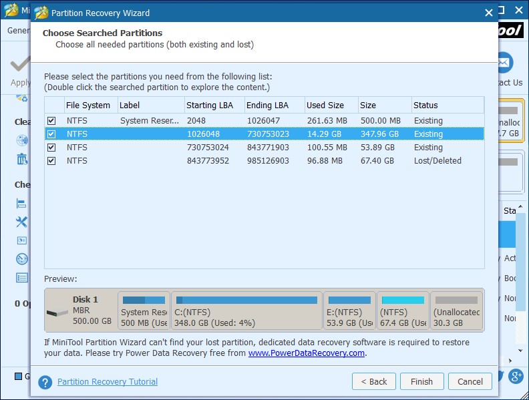Viewport: 529px width, 400px height.
Task: Toggle checkbox for the Lost/Deleted partition
Action: coord(51,161)
